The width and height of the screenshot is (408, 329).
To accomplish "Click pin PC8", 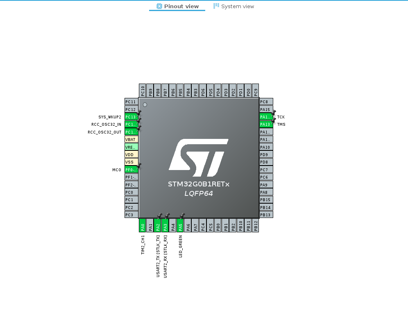I will [266, 102].
